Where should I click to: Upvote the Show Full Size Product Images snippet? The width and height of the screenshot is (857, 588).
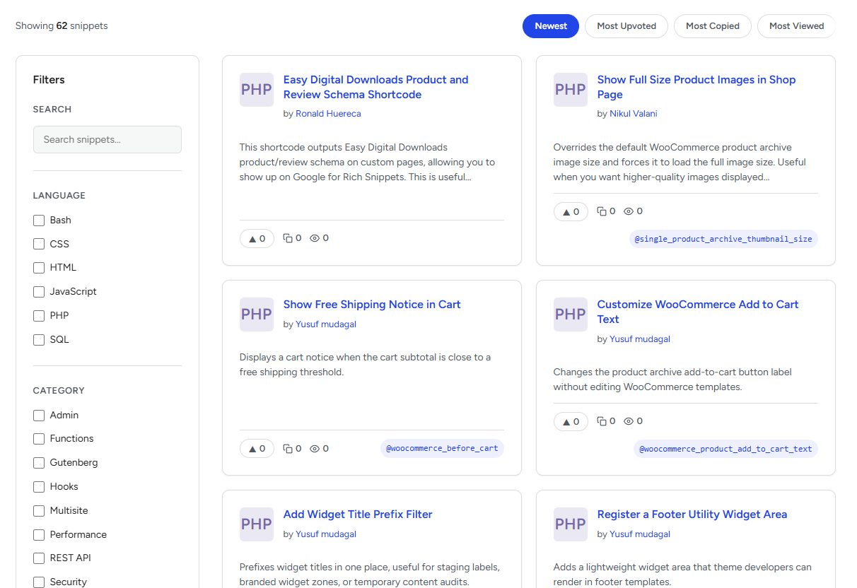coord(571,212)
